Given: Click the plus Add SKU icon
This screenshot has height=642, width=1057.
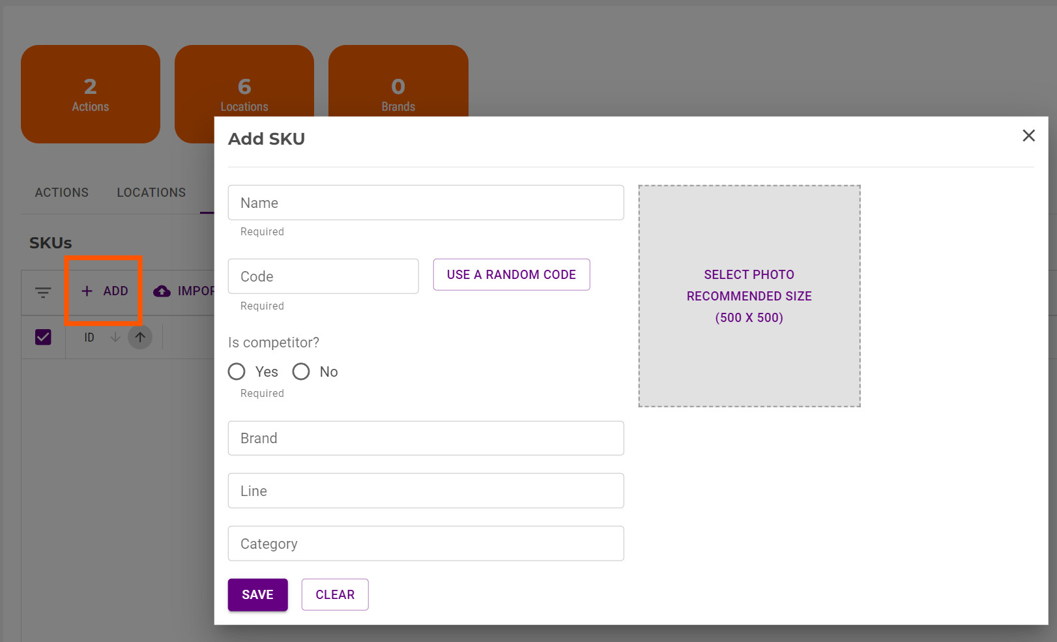Looking at the screenshot, I should pos(87,291).
